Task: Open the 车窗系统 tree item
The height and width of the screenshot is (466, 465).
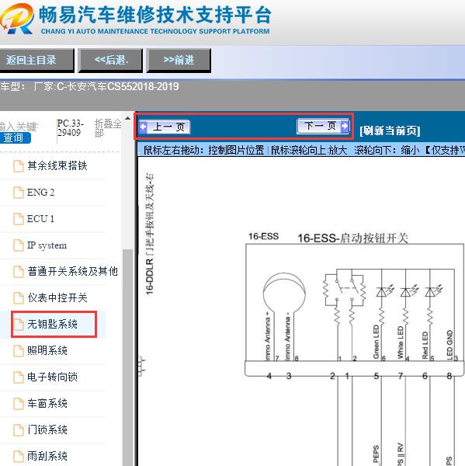Action: (x=47, y=403)
